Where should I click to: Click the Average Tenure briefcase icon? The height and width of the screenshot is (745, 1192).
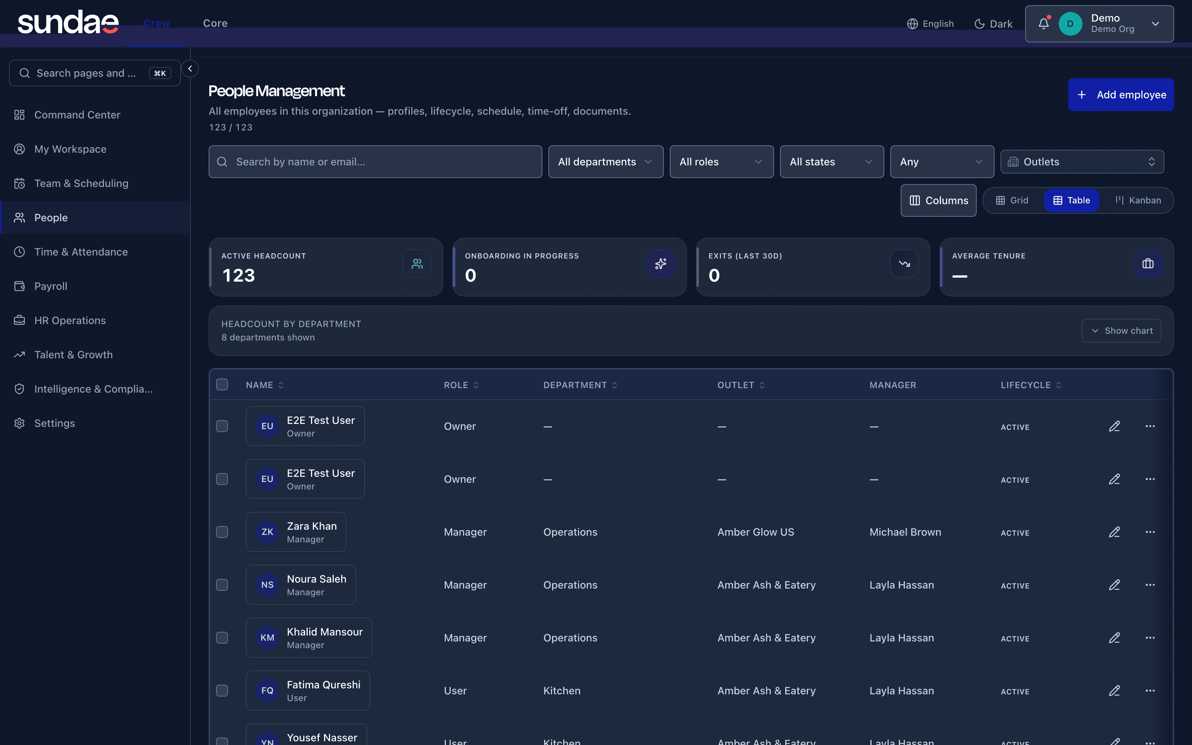[x=1148, y=264]
